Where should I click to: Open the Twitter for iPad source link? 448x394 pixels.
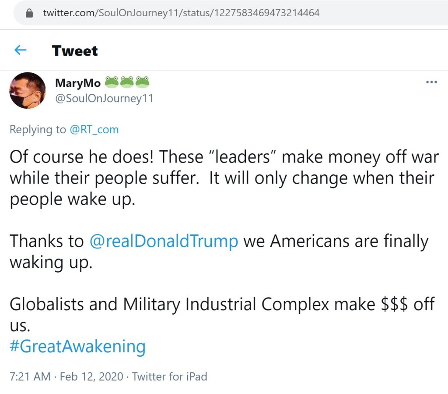[x=170, y=376]
